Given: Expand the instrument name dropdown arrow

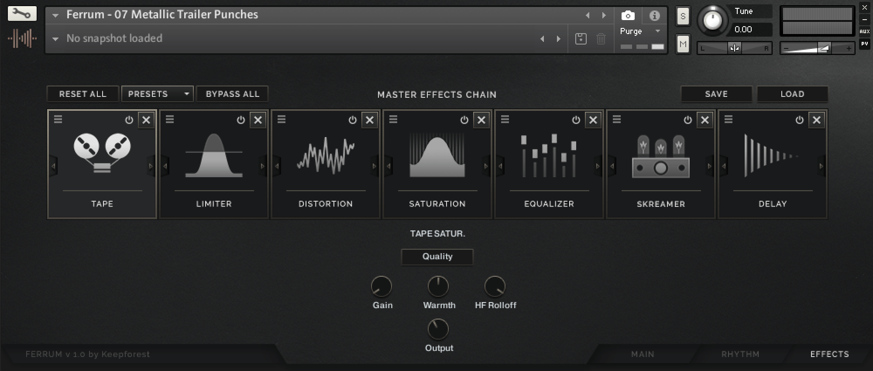Looking at the screenshot, I should [x=55, y=15].
